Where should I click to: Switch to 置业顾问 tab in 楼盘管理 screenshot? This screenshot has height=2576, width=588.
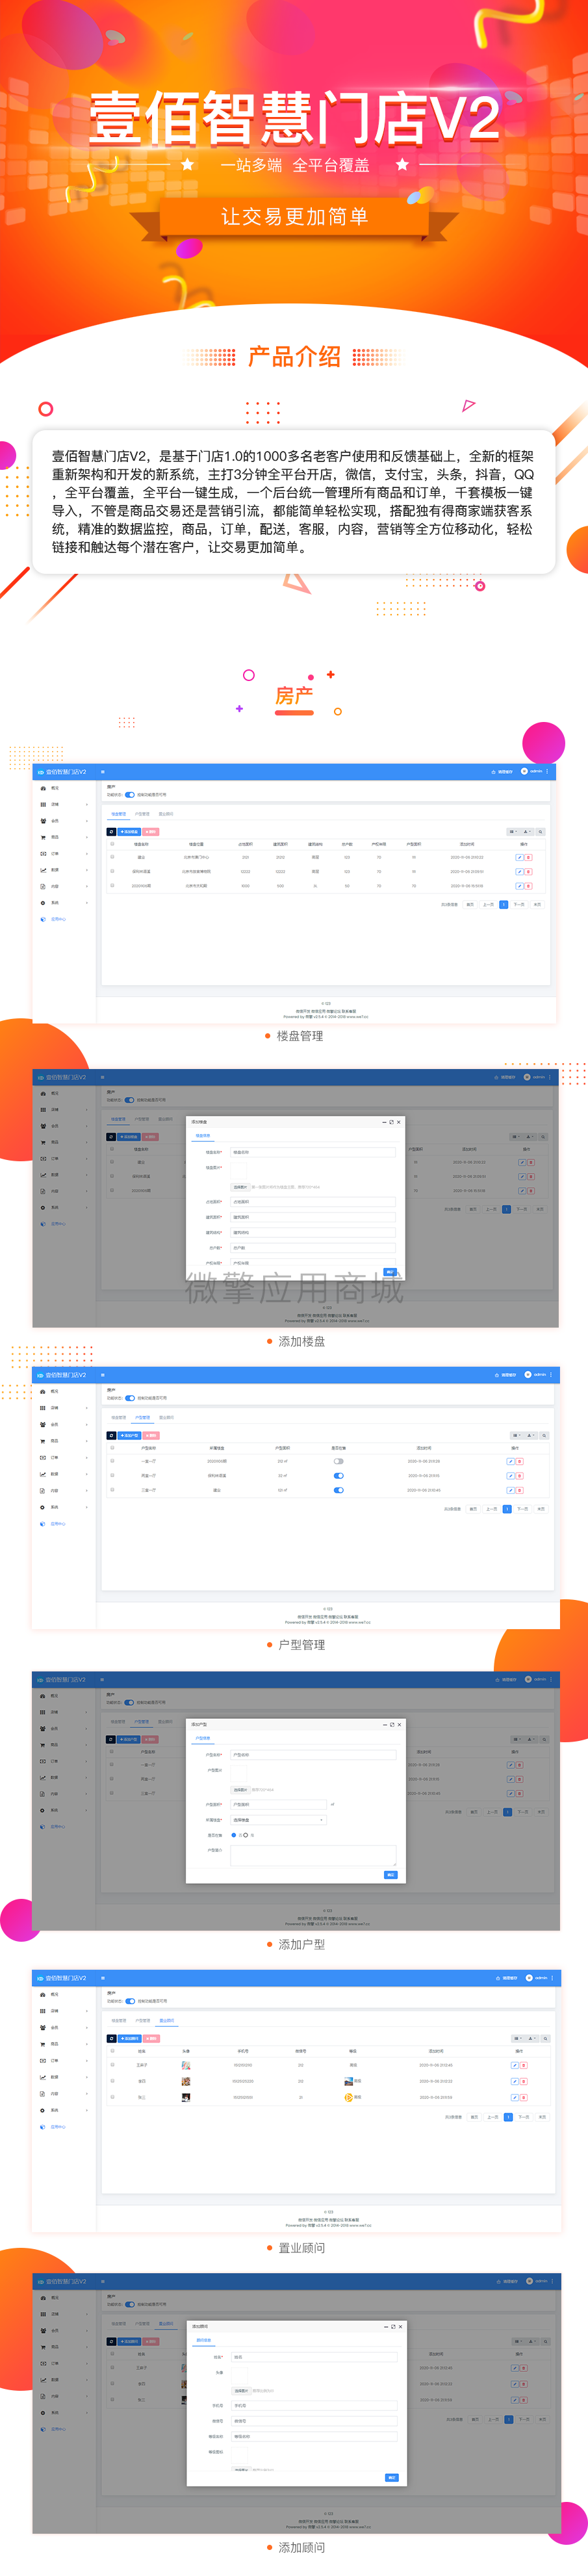[x=166, y=814]
